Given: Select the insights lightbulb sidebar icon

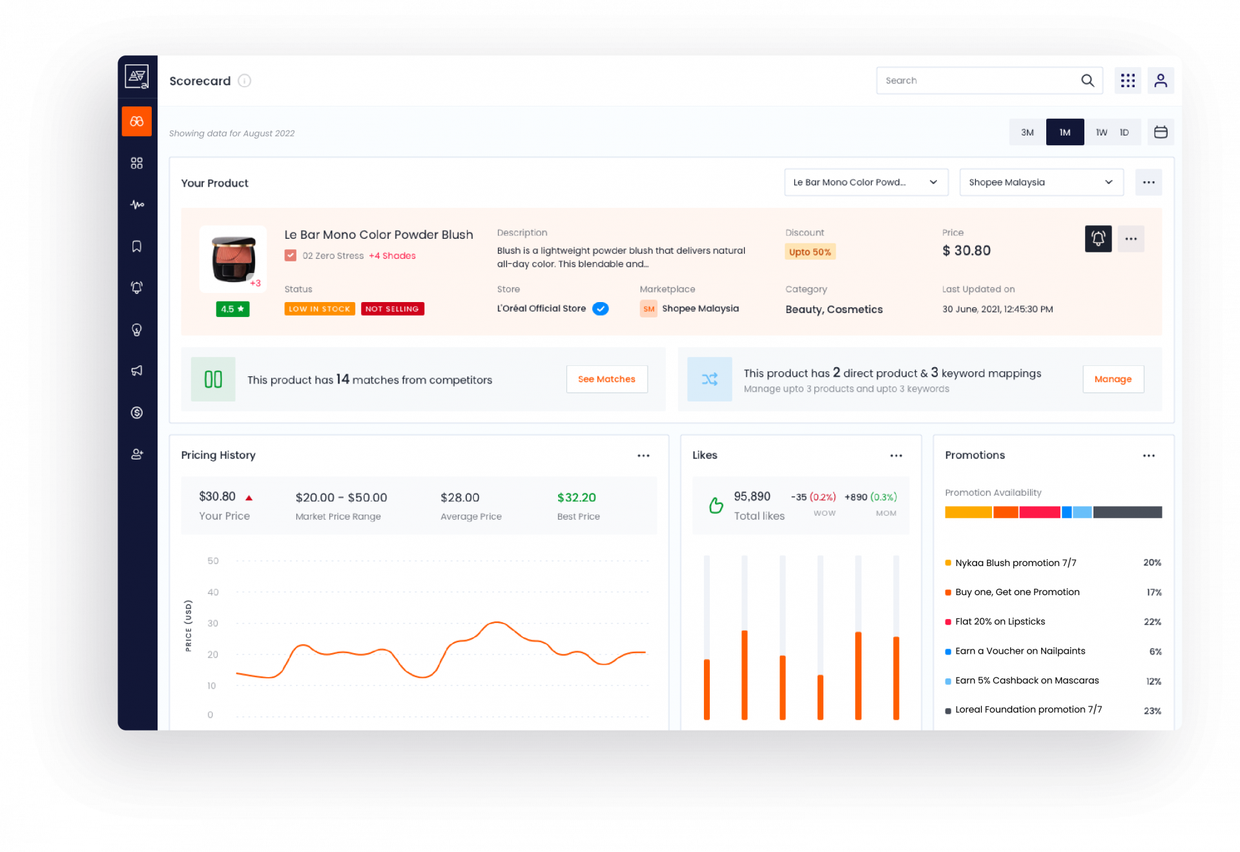Looking at the screenshot, I should (x=136, y=329).
